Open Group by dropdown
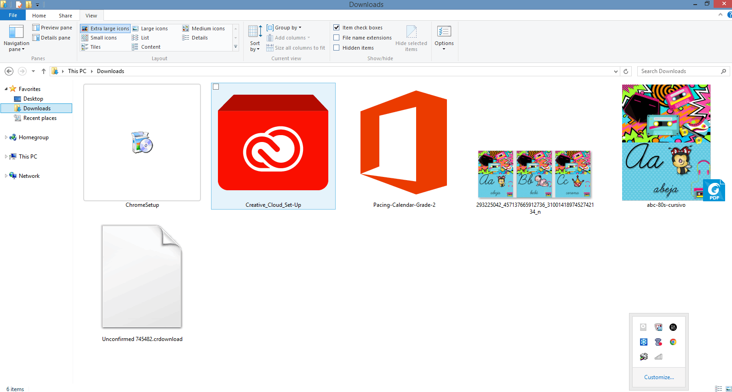 (284, 28)
